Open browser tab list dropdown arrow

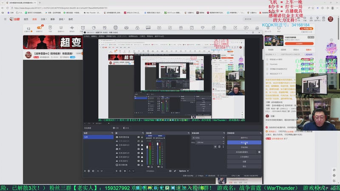click(x=3, y=3)
